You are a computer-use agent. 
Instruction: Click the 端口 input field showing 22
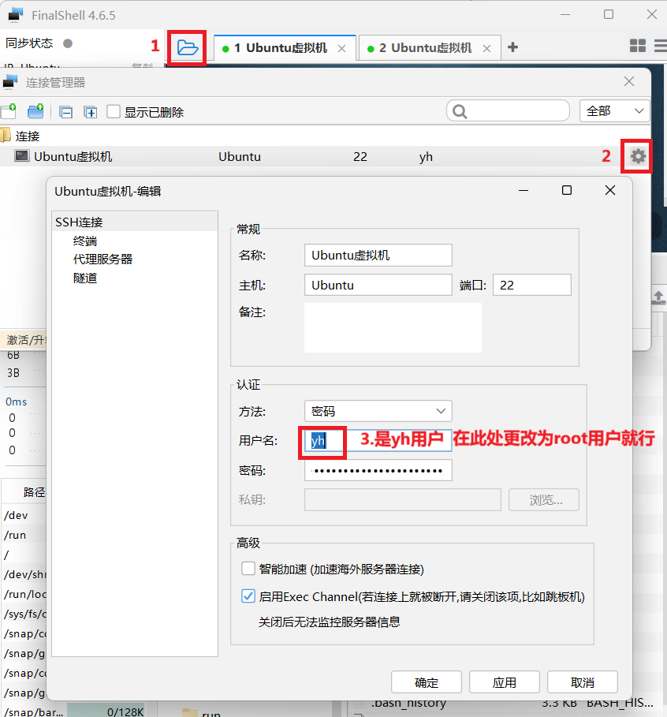coord(532,285)
